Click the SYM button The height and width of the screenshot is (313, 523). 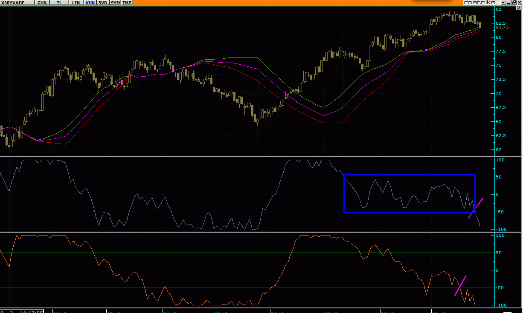click(x=115, y=3)
